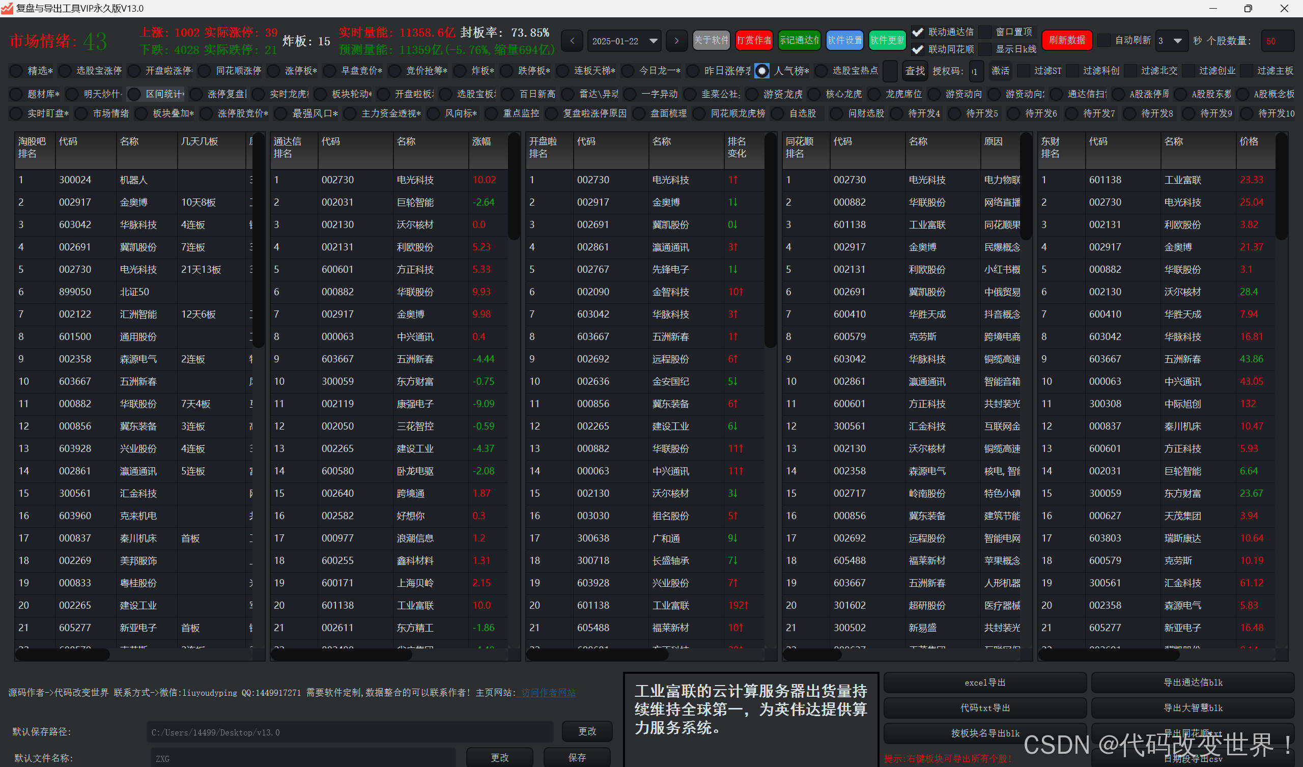
Task: Tick the 自动刷新 checkbox
Action: point(1104,40)
